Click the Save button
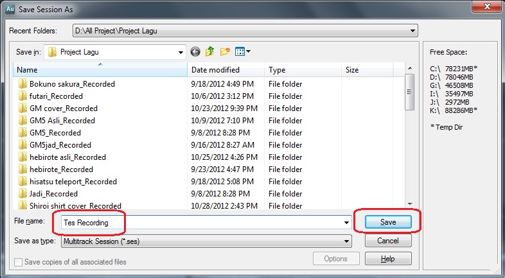The width and height of the screenshot is (505, 278). pyautogui.click(x=388, y=222)
